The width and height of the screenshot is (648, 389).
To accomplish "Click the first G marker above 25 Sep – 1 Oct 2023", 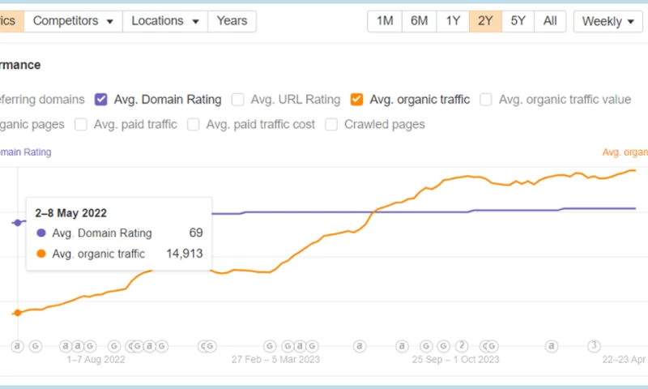I will pos(426,345).
